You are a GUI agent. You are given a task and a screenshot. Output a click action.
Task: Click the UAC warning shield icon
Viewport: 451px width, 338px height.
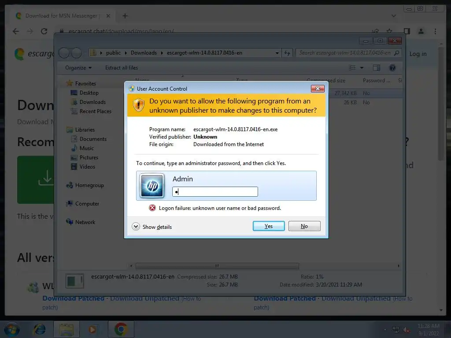coord(138,105)
